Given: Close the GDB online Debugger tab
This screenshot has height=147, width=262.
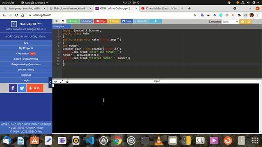Looking at the screenshot, I should (136, 8).
